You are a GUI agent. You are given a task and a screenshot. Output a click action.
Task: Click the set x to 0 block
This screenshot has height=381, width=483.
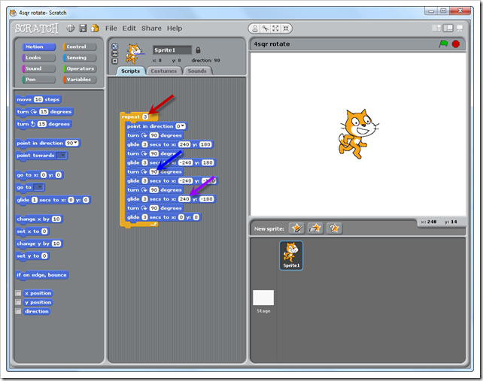pos(32,231)
